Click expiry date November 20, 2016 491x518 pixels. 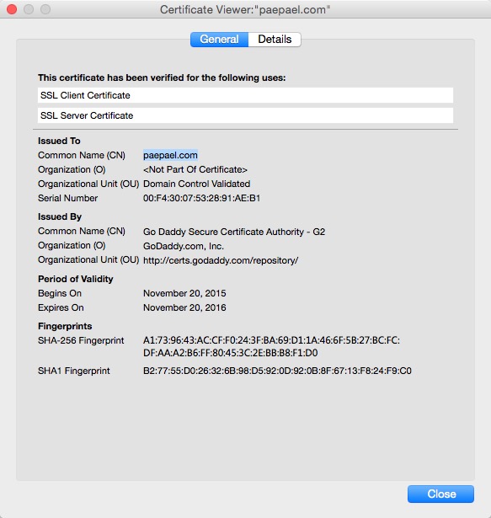184,307
